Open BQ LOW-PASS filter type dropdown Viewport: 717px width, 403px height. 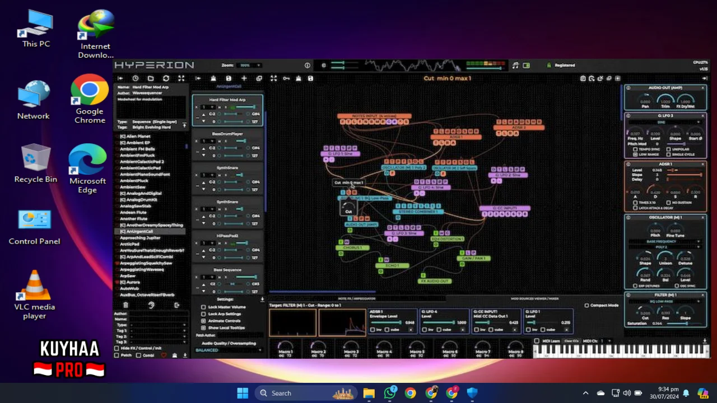point(665,301)
